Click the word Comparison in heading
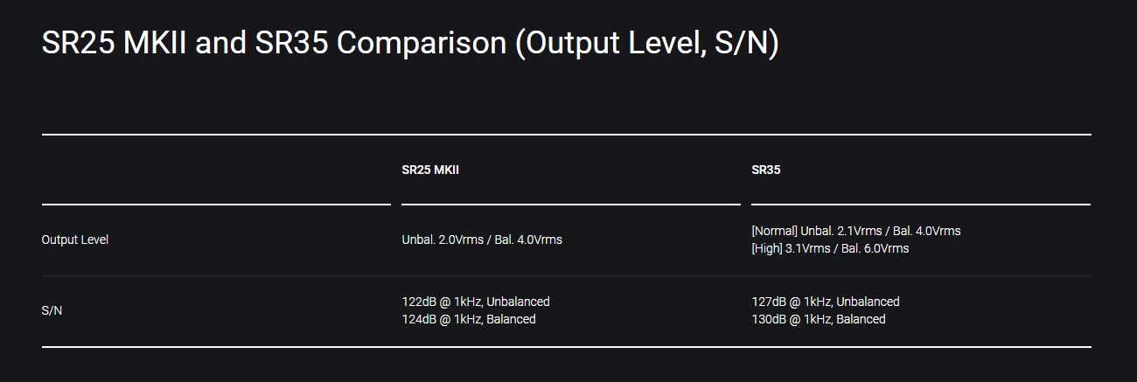This screenshot has width=1137, height=382. pyautogui.click(x=422, y=43)
